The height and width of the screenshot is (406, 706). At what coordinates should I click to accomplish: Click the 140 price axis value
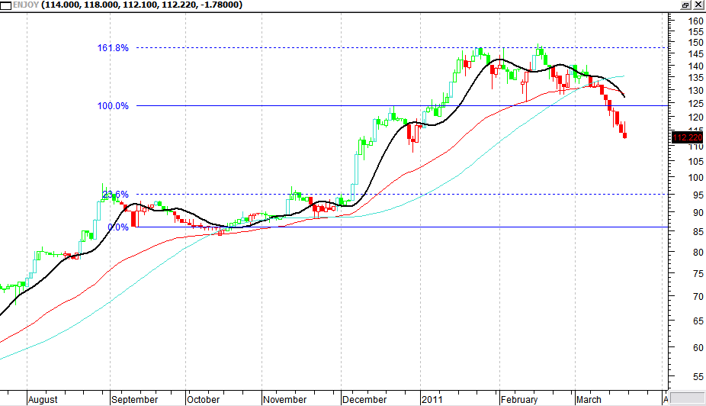695,66
